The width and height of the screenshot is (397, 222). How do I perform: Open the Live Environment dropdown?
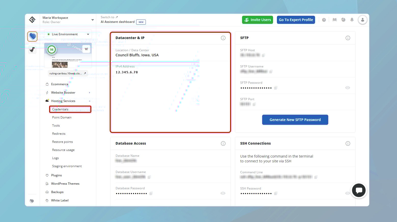(68, 34)
